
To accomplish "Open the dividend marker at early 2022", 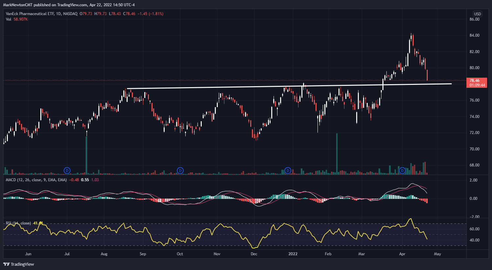I will point(288,170).
